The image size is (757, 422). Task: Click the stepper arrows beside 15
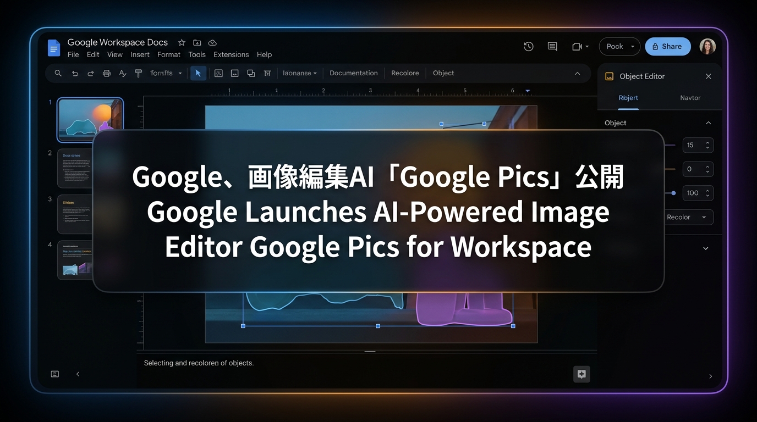pos(708,145)
